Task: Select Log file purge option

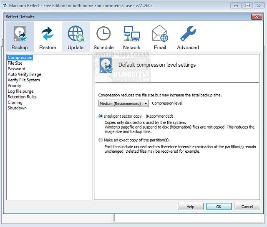Action: tap(20, 91)
